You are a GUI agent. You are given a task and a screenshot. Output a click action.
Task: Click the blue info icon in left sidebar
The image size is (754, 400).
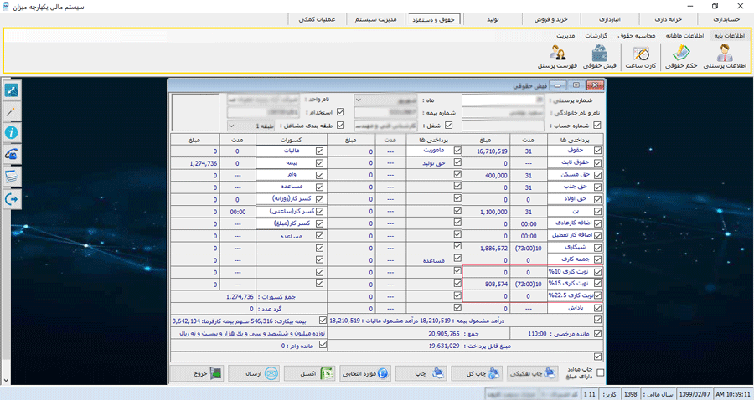[12, 132]
